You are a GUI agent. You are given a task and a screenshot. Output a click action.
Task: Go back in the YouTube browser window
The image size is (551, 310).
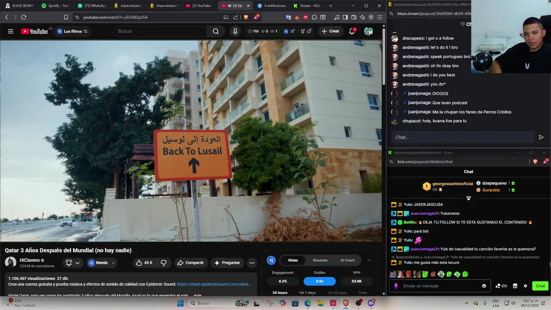click(x=6, y=17)
